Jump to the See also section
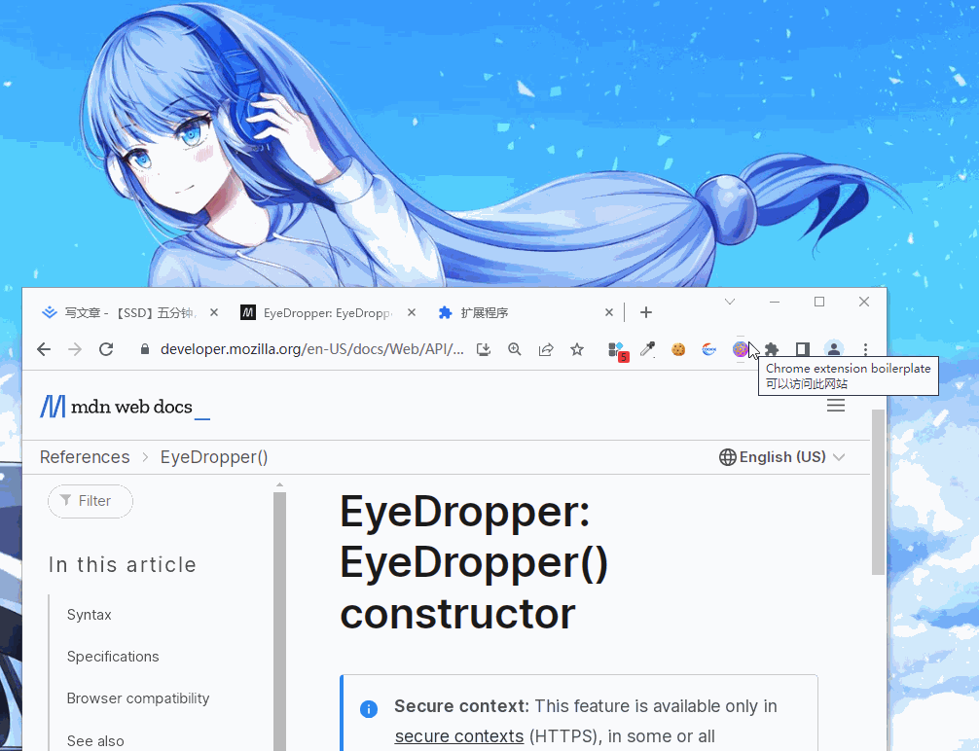Image resolution: width=979 pixels, height=751 pixels. (x=95, y=740)
